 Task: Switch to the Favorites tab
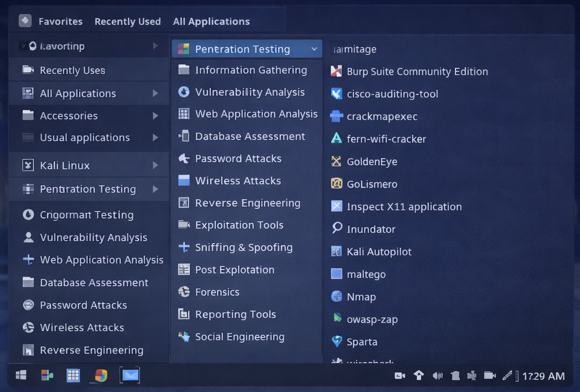coord(61,22)
